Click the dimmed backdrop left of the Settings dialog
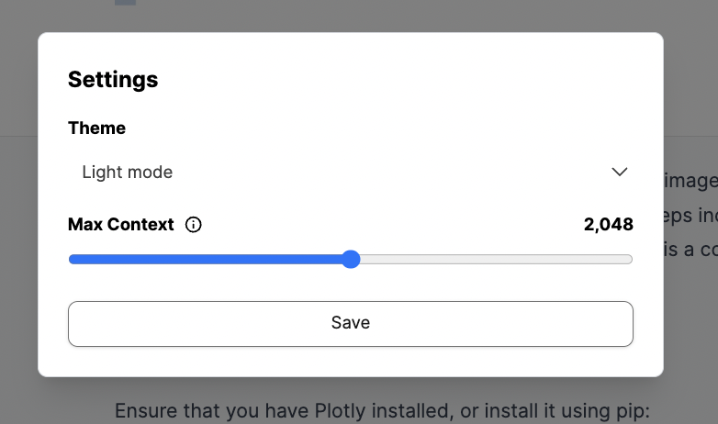This screenshot has height=424, width=718. 18,229
